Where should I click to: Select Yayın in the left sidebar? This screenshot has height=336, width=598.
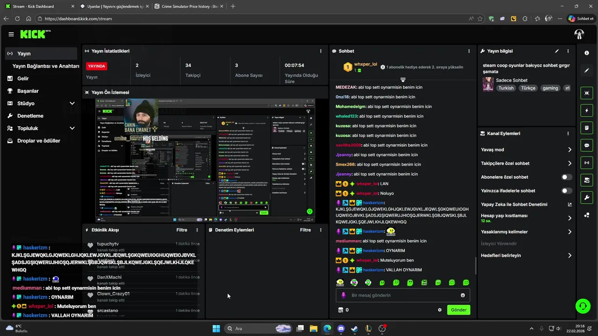pos(41,54)
